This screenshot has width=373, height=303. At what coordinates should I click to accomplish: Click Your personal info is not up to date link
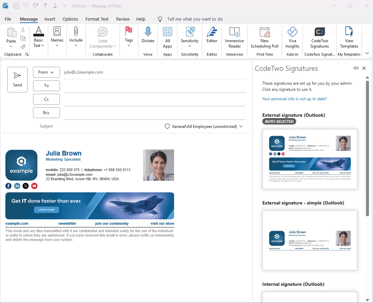pos(295,99)
